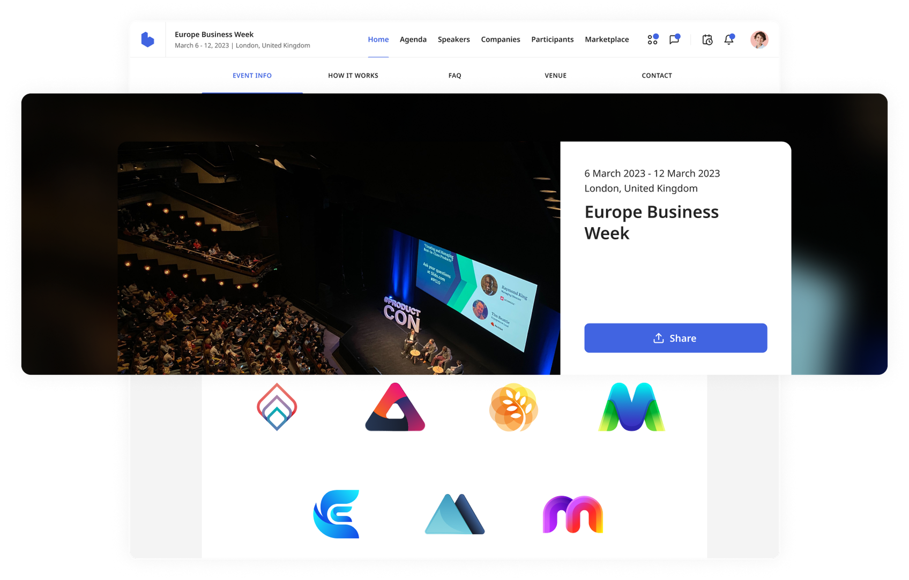Click the large Europe Business Week heading

651,222
